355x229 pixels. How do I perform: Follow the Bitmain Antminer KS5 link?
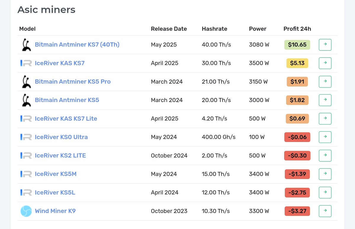[67, 100]
